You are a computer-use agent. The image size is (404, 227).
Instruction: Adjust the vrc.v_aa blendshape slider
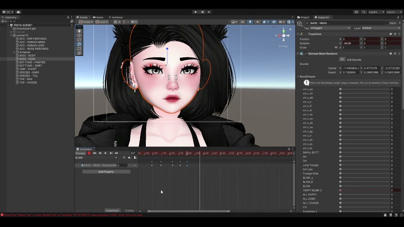tap(365, 89)
